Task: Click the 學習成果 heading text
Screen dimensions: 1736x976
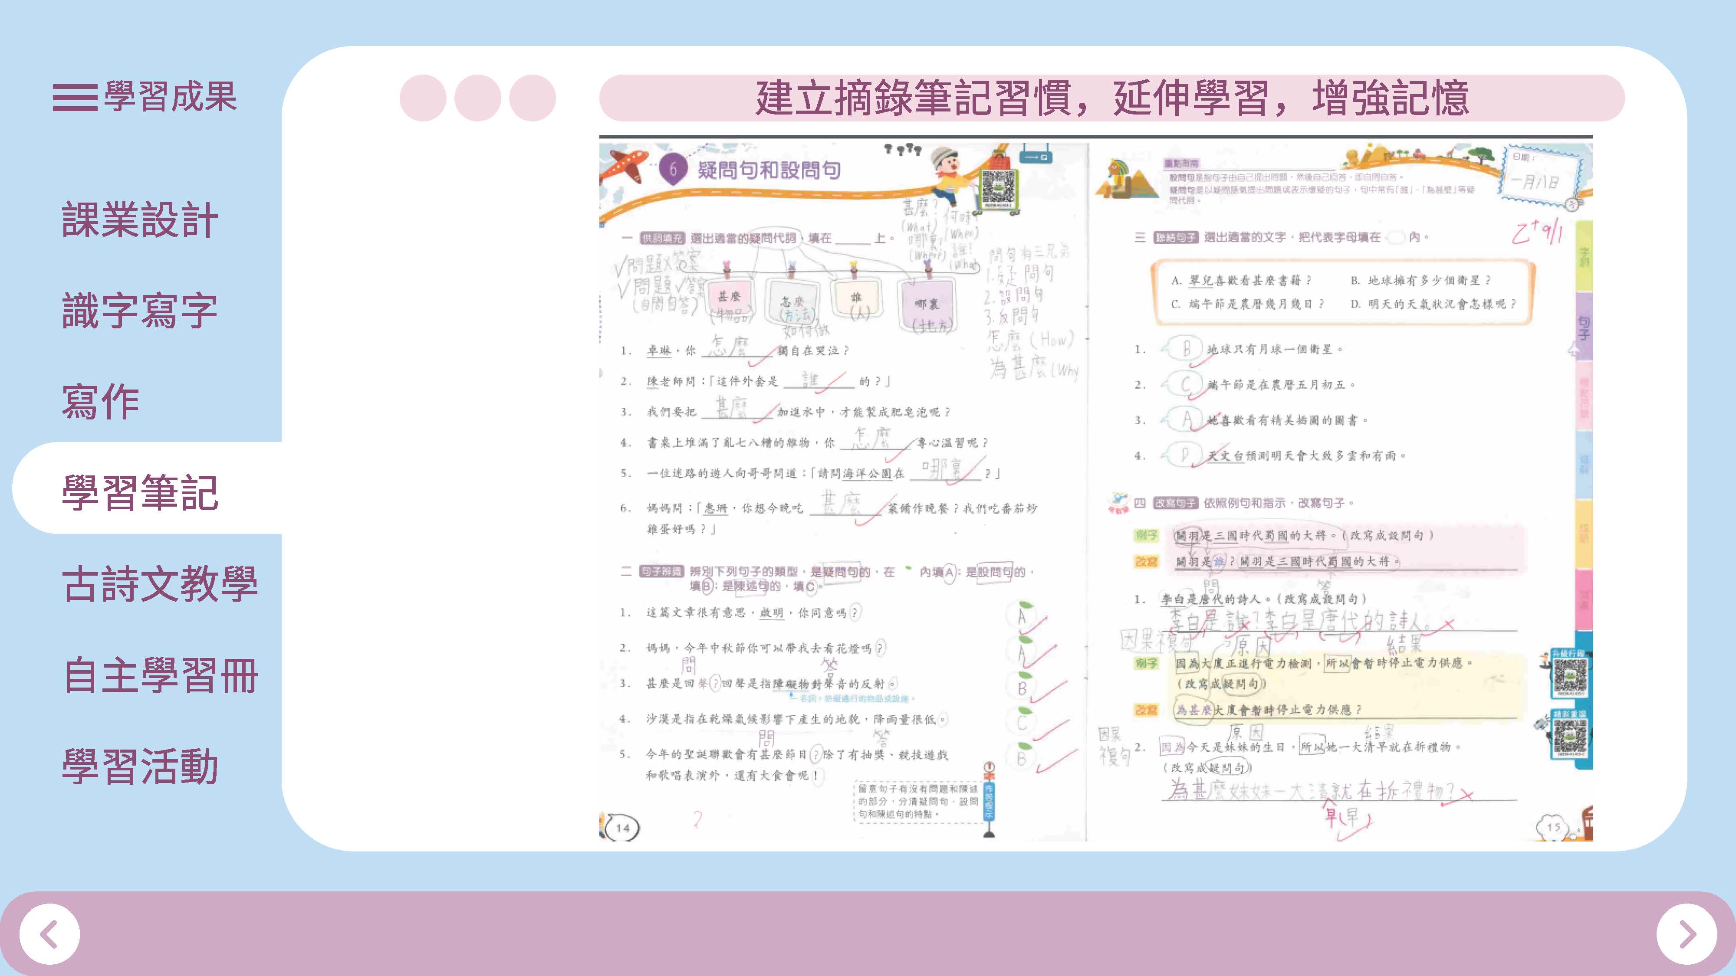Action: [170, 97]
